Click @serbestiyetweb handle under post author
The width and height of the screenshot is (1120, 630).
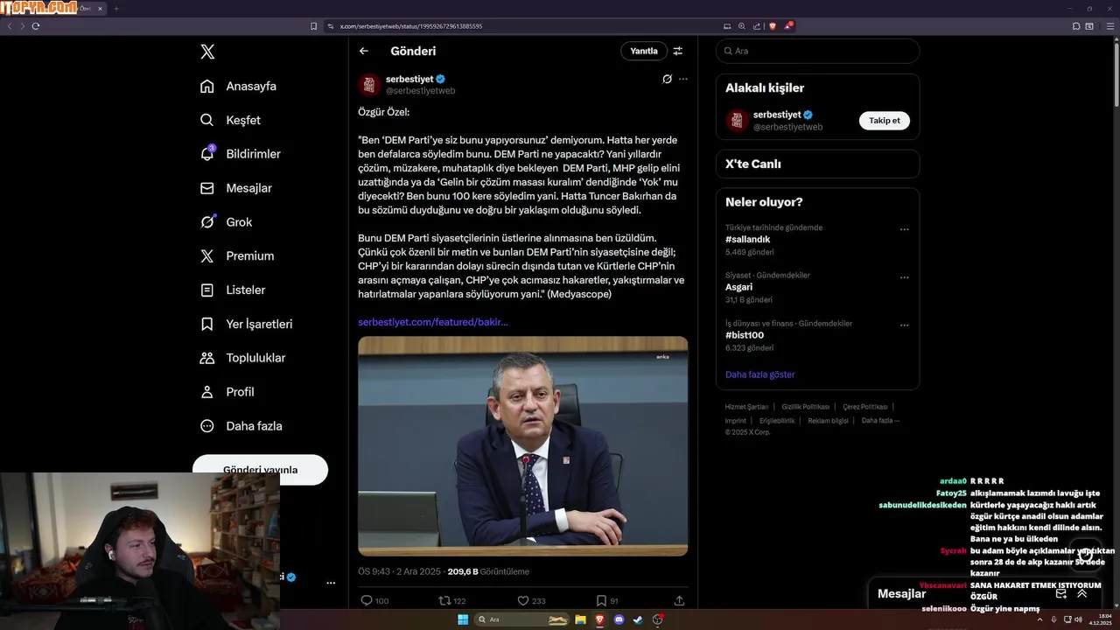tap(421, 91)
